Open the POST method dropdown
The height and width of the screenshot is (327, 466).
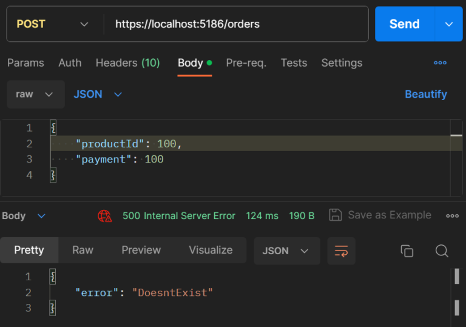[52, 24]
